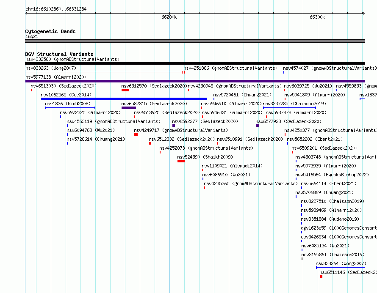Image resolution: width=377 pixels, height=293 pixels.
Task: Click nsv6582315 (Sedlazeck2020) label
Action: tap(154, 104)
